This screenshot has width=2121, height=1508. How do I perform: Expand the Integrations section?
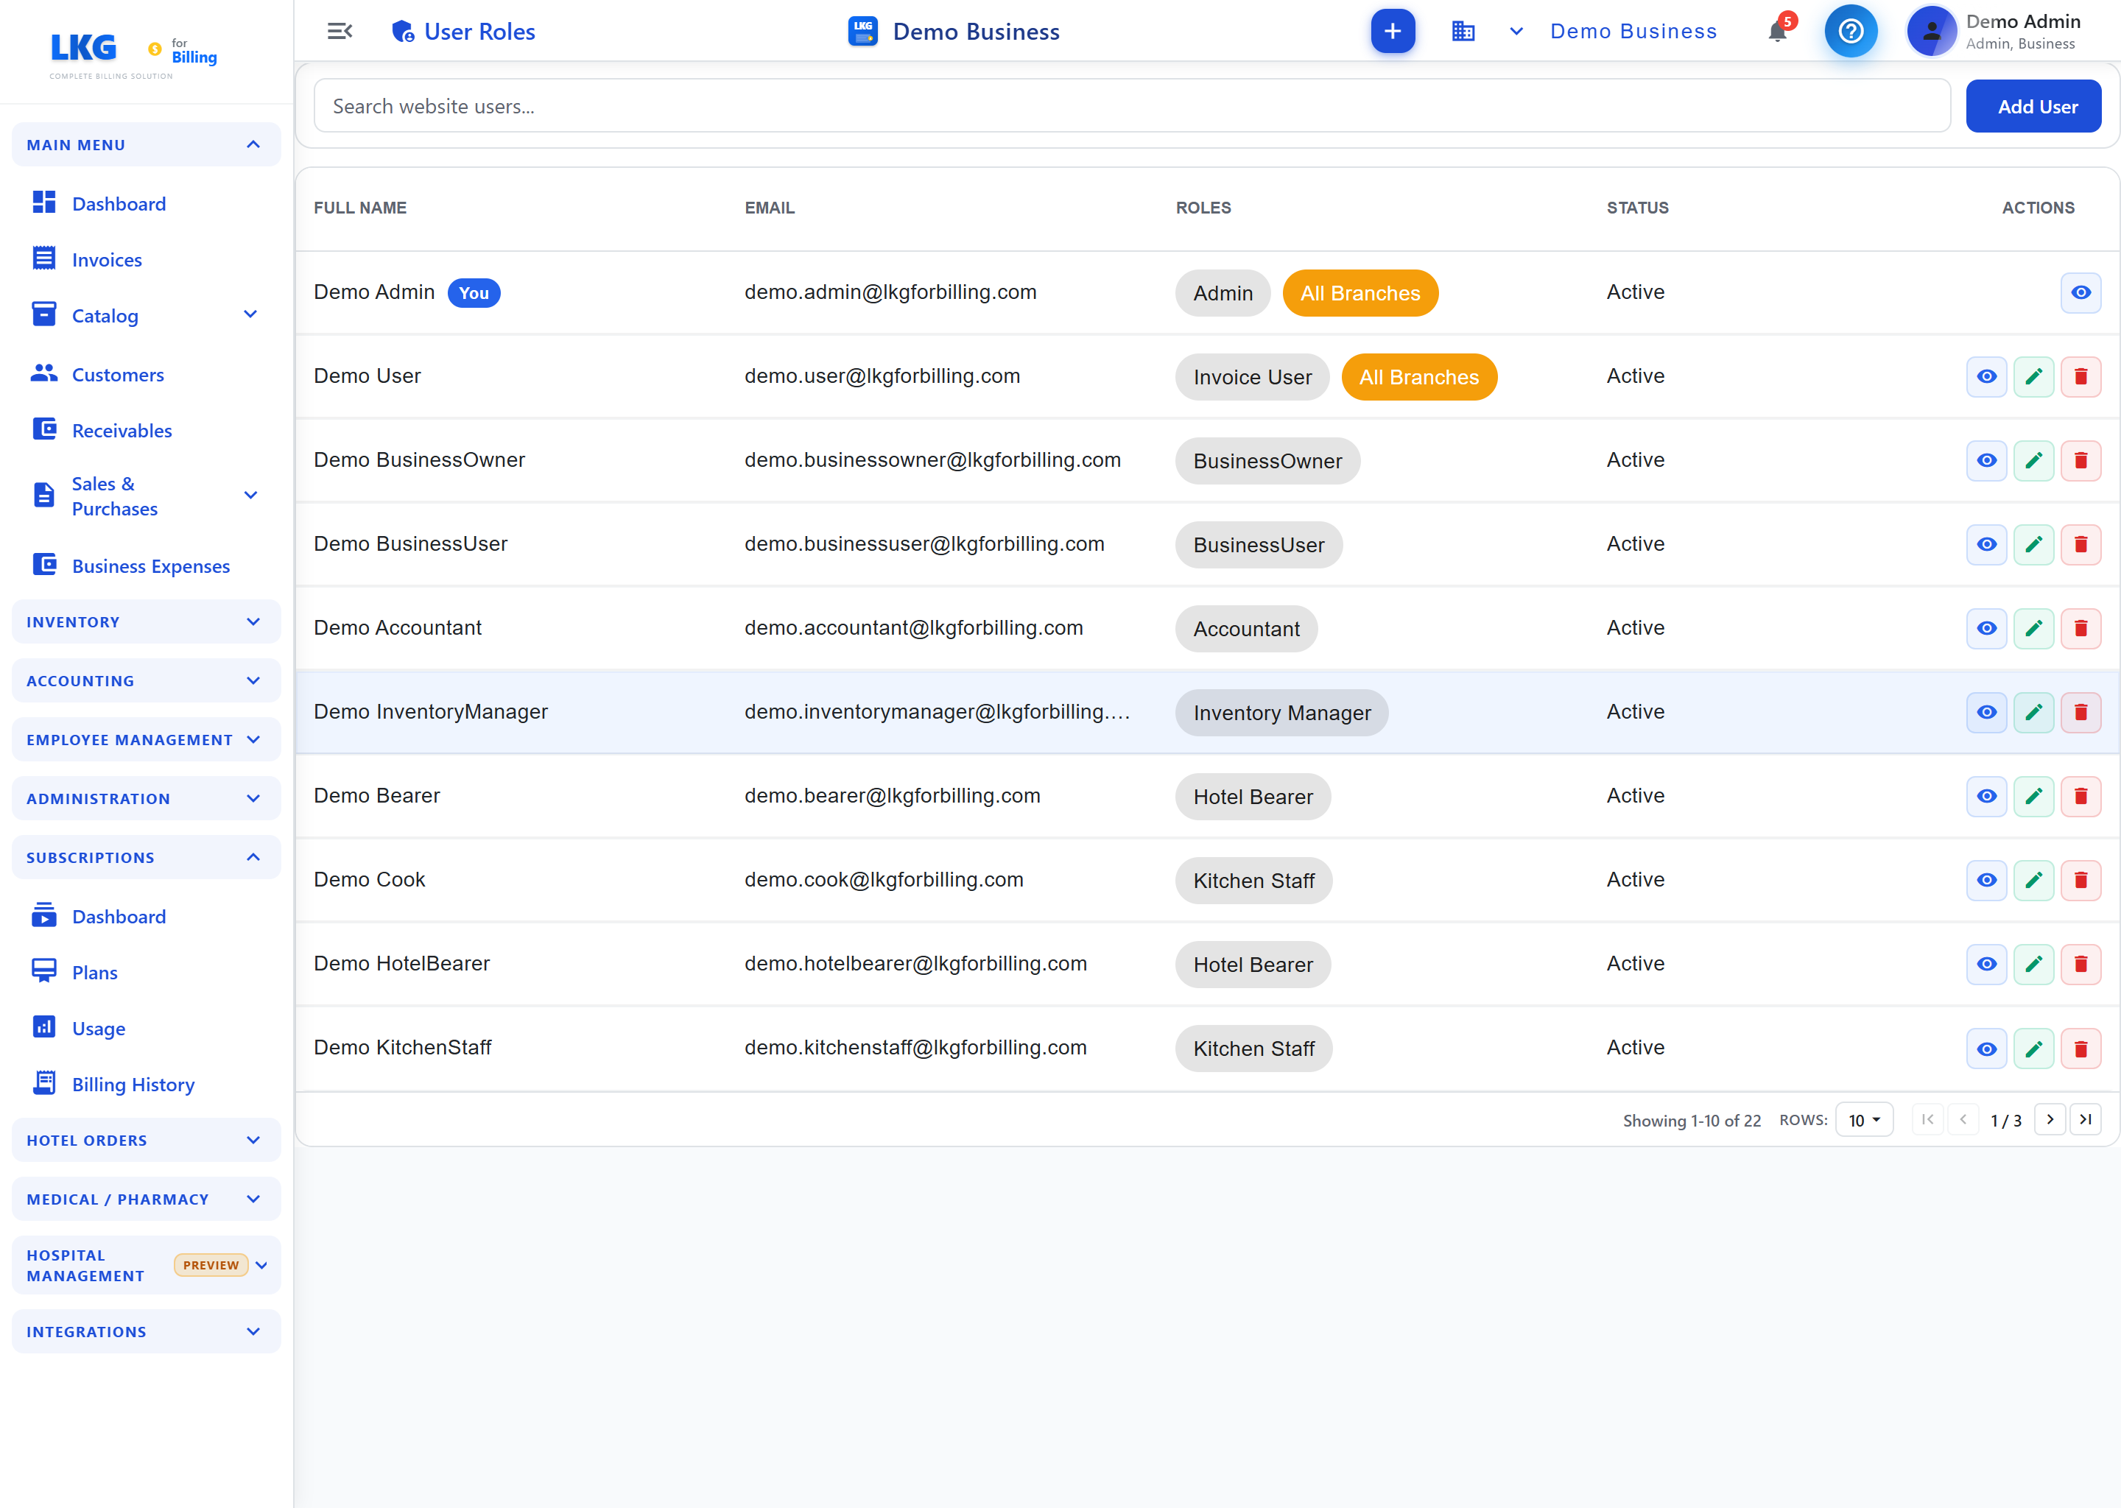(x=146, y=1331)
